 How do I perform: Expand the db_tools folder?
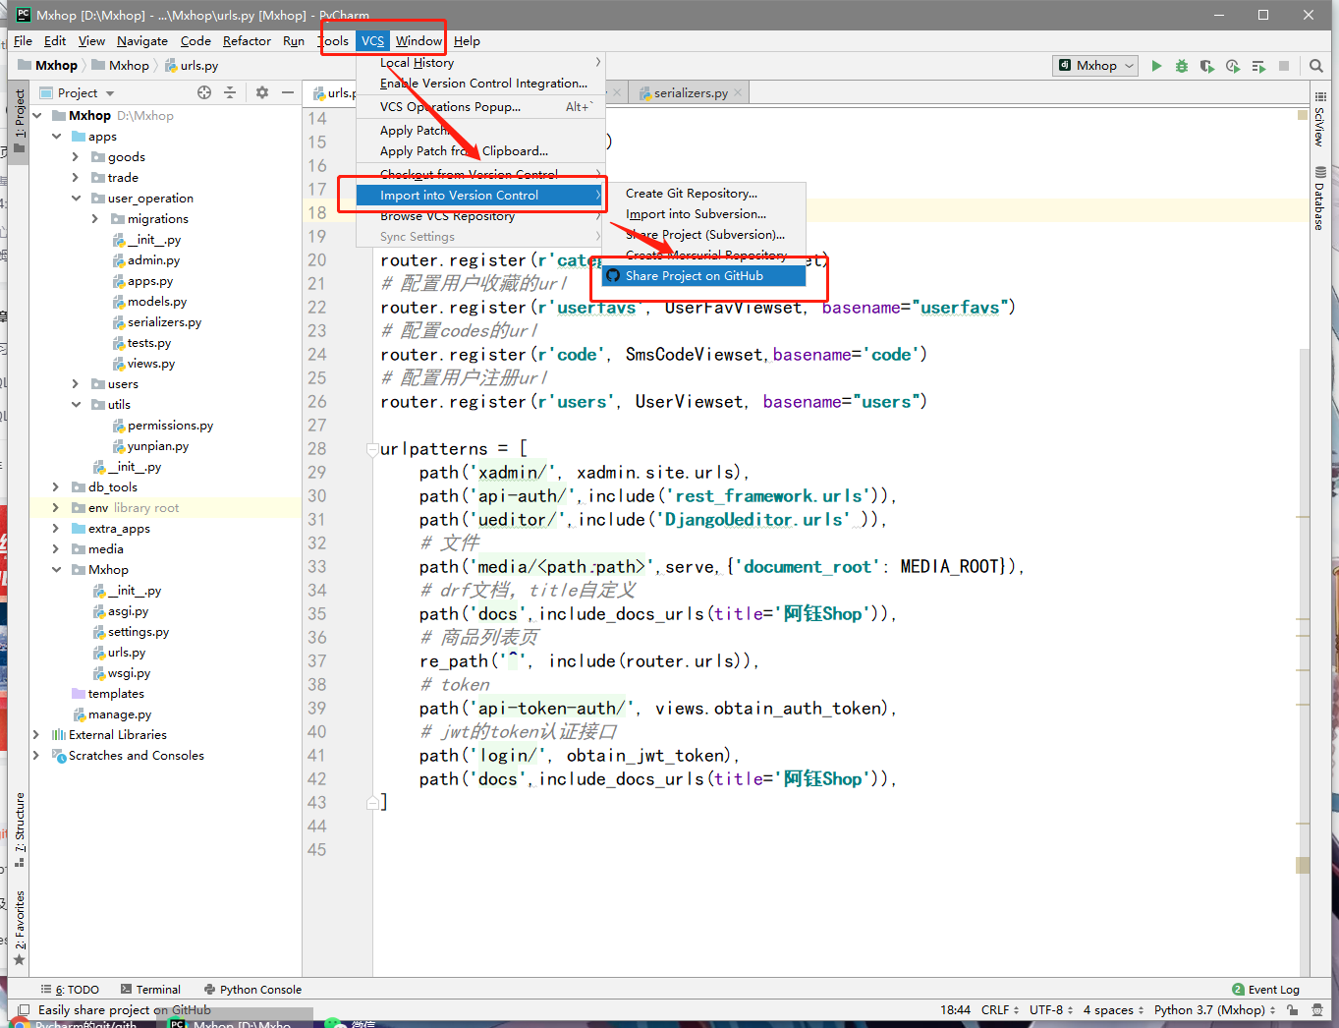[56, 487]
